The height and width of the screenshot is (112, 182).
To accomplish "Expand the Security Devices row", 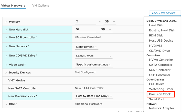I will point(6,73).
